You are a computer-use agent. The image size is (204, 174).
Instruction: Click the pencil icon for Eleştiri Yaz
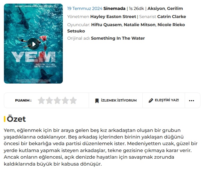point(151,100)
